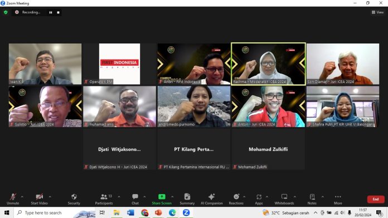This screenshot has height=218, width=388.
Task: Open the Reactions picker
Action: 236,199
